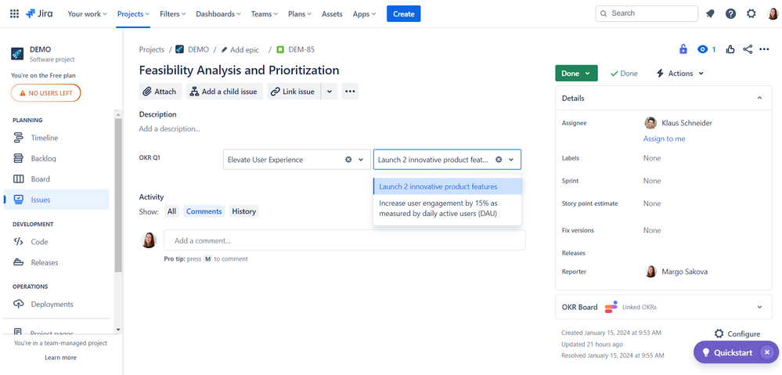Go to Assets

click(x=332, y=14)
